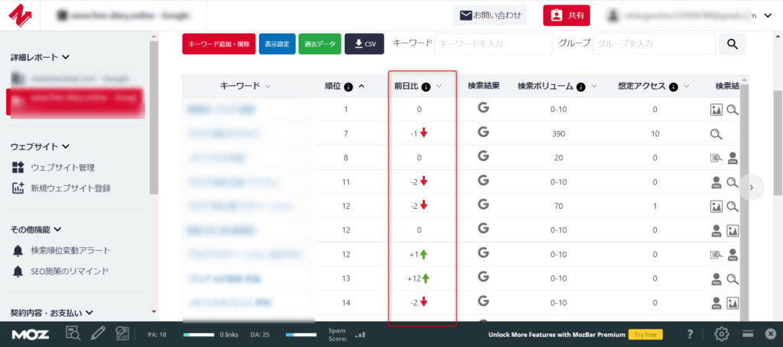Click the MozBar DA score bar
783x347 pixels.
[x=301, y=335]
